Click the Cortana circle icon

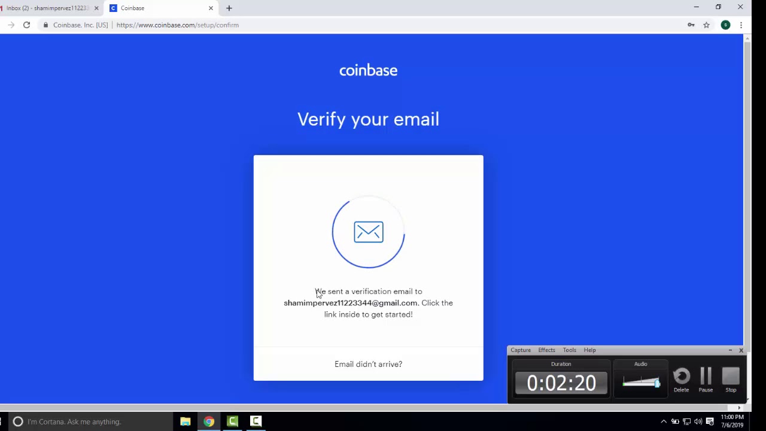18,421
